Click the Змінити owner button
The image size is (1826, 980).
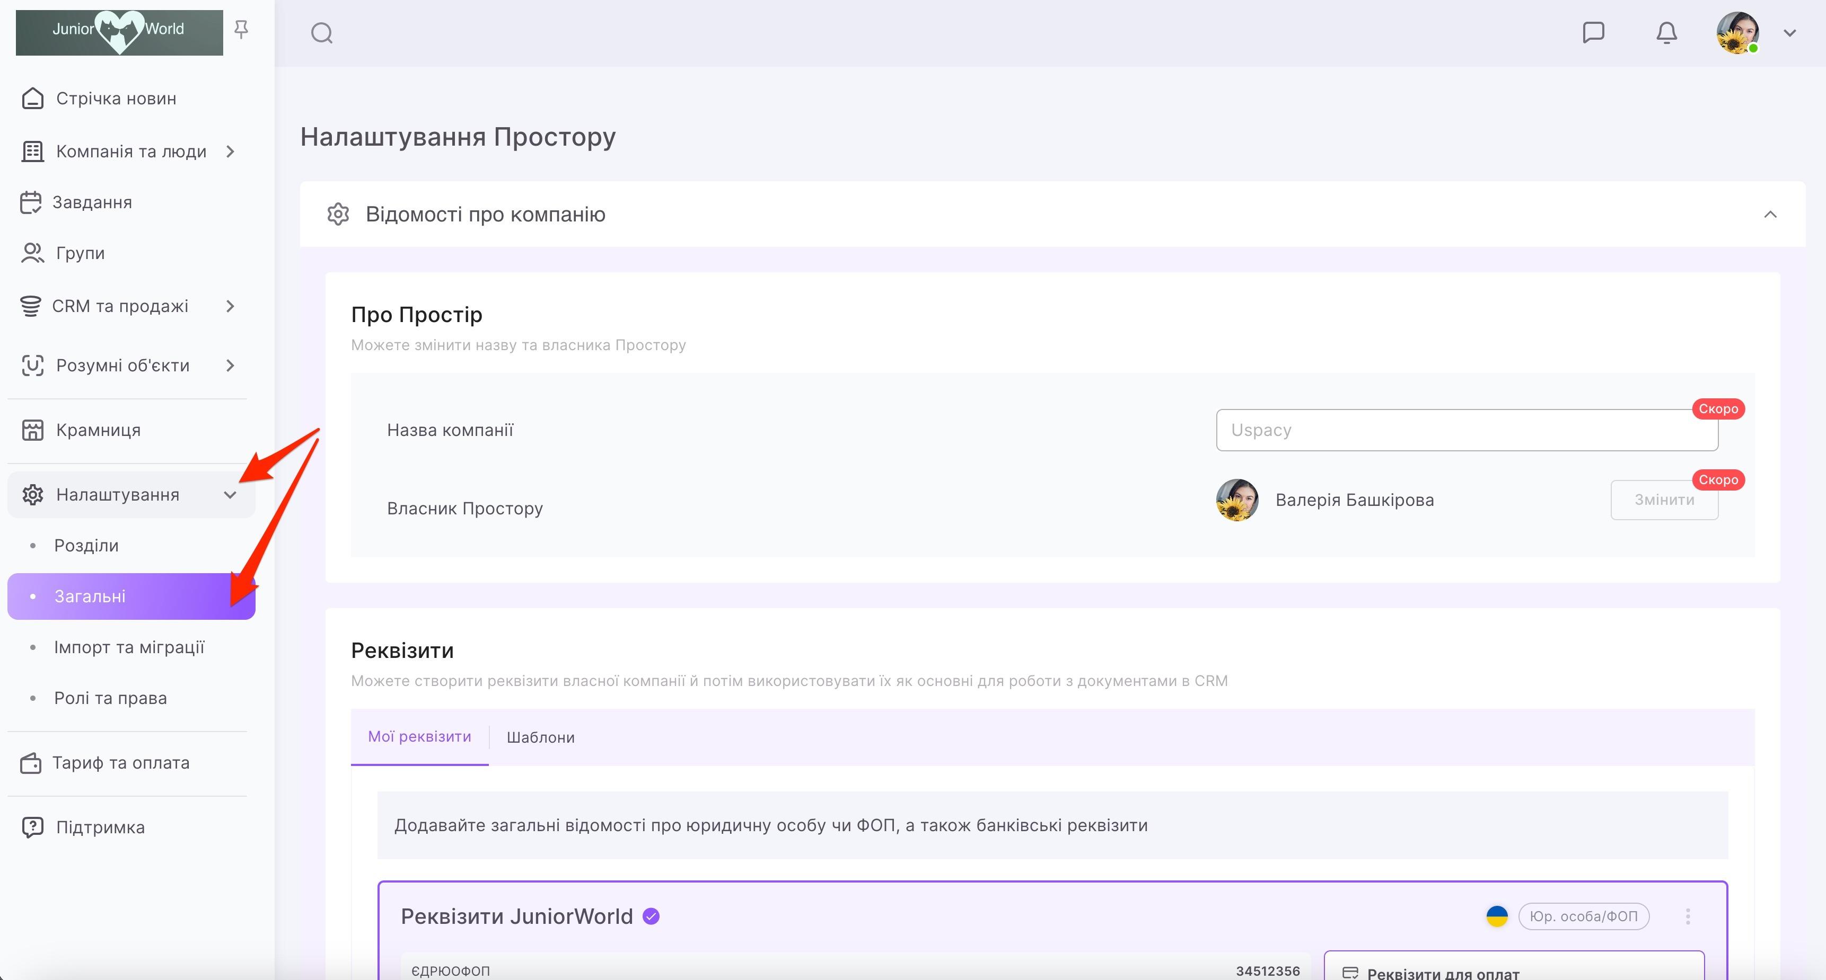pyautogui.click(x=1664, y=500)
